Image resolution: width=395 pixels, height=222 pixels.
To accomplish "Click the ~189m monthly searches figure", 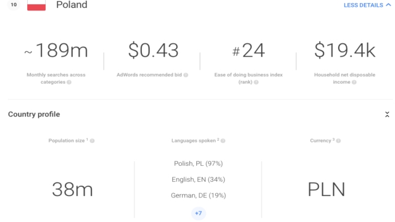I will point(56,51).
